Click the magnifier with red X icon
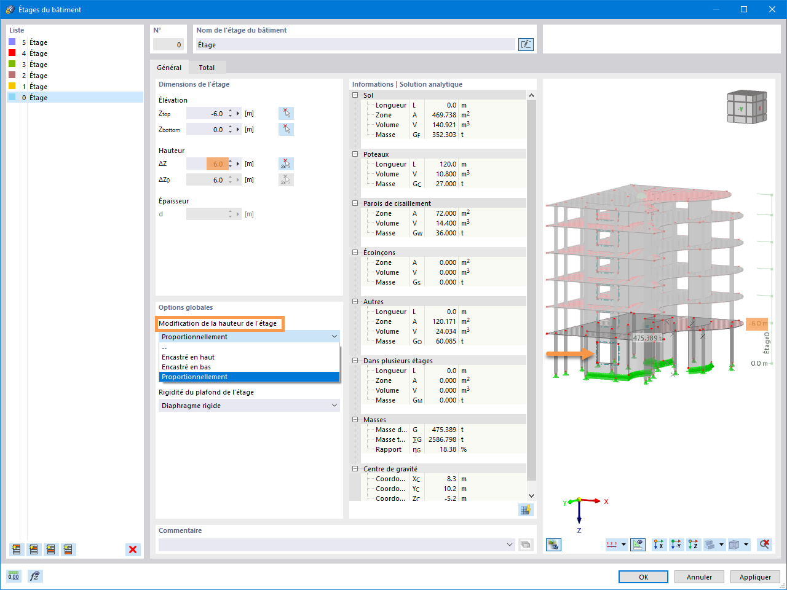787x590 pixels. (764, 545)
